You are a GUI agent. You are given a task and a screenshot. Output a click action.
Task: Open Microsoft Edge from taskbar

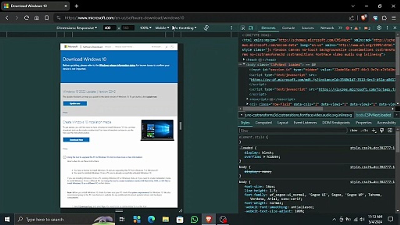(151, 219)
